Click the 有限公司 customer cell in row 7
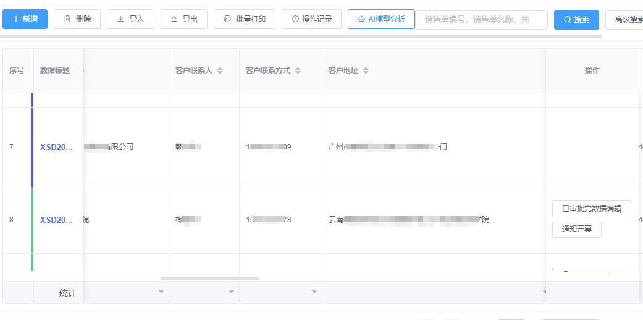Screen dimensions: 643x320 point(126,147)
